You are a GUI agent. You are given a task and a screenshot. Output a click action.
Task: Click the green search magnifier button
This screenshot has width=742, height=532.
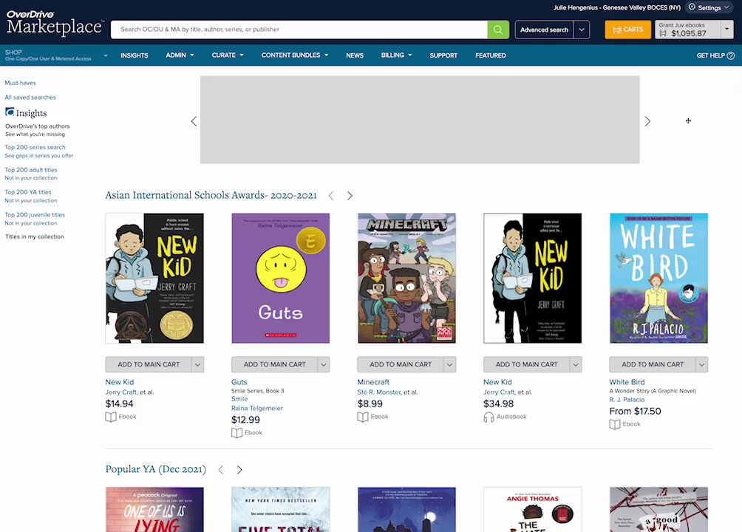click(498, 30)
